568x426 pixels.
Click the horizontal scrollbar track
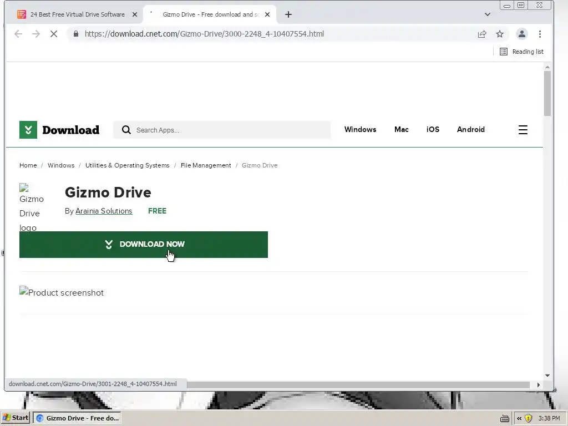point(359,385)
